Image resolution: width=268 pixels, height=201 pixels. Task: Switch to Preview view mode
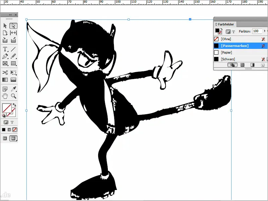[x=13, y=138]
